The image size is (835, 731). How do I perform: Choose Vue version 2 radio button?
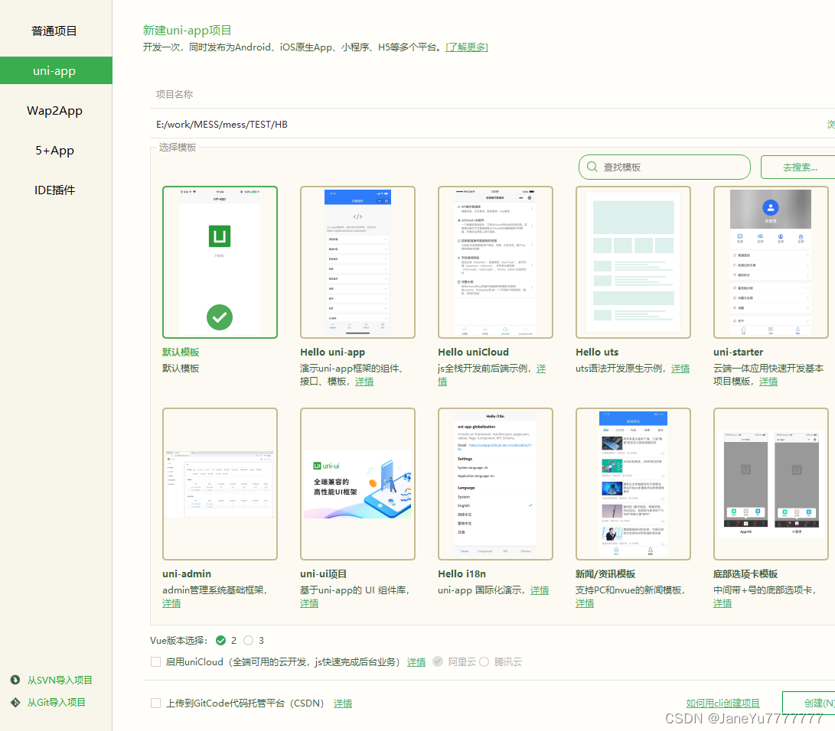tap(221, 640)
